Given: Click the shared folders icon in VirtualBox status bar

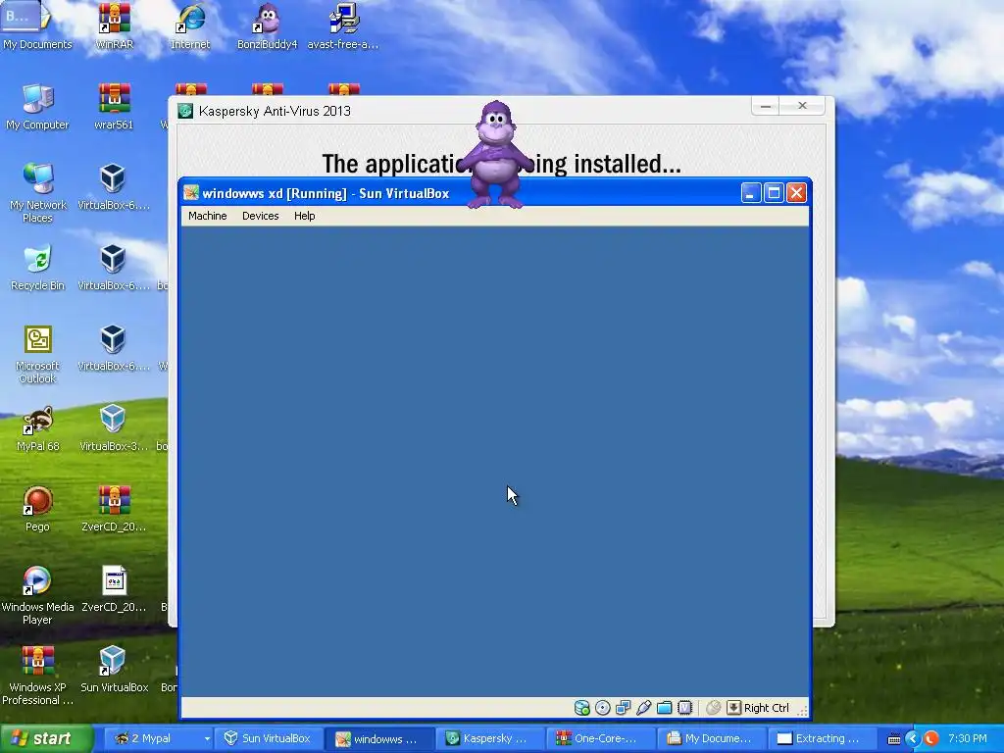Looking at the screenshot, I should (664, 708).
